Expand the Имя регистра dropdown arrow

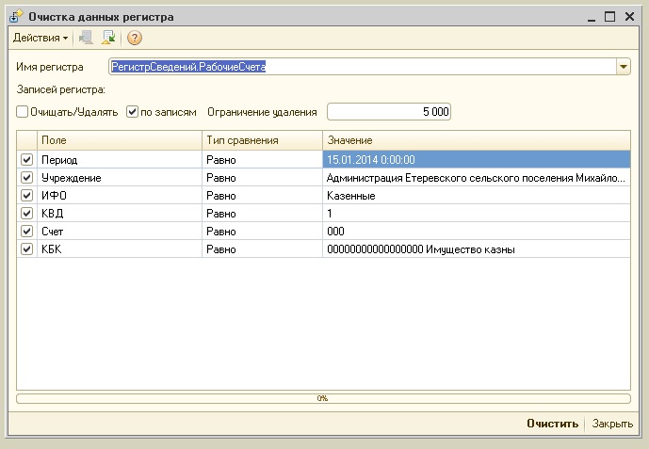click(623, 67)
